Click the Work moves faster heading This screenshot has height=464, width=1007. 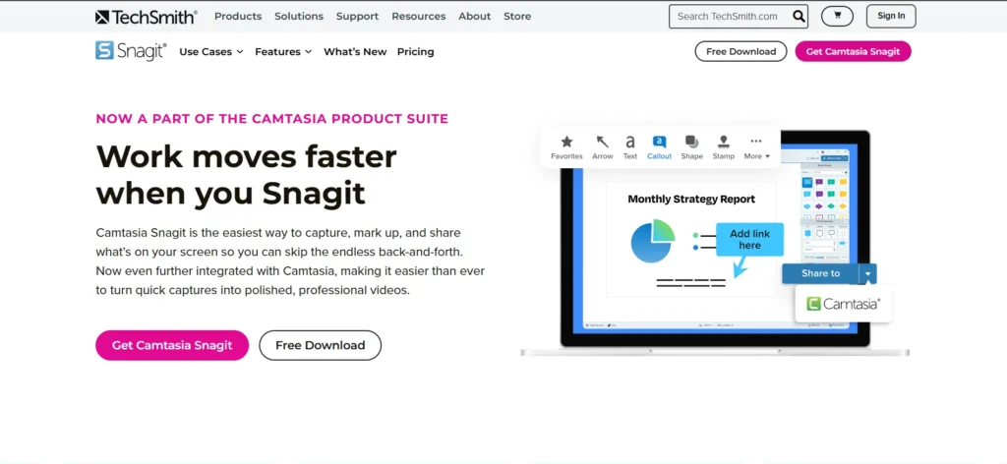click(x=246, y=174)
